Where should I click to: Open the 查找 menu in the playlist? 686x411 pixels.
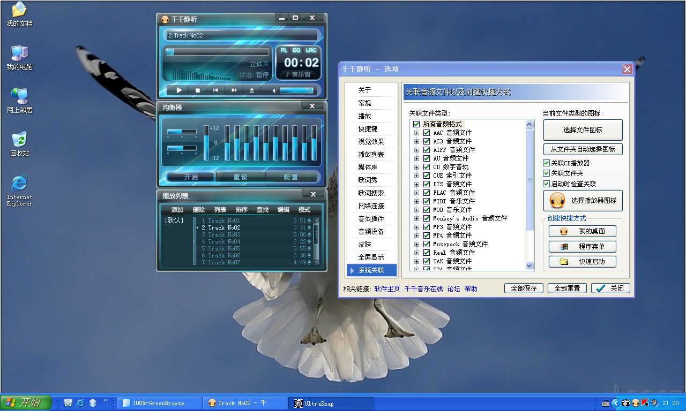tap(262, 210)
